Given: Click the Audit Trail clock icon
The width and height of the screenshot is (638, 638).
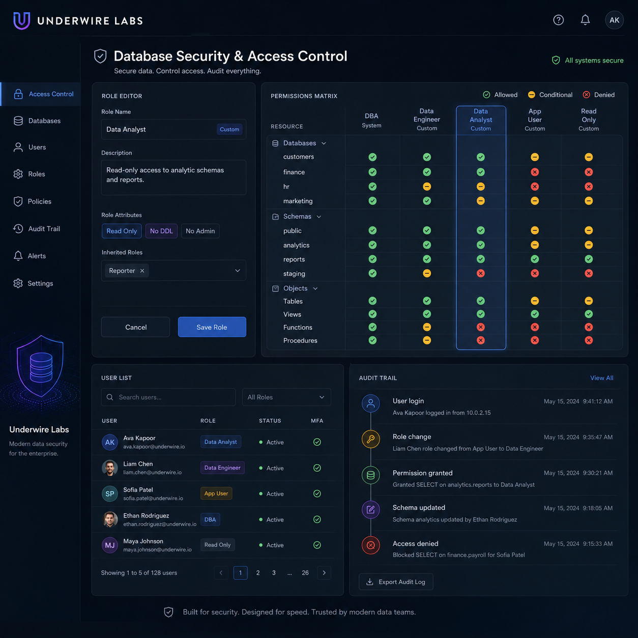Looking at the screenshot, I should click(18, 228).
